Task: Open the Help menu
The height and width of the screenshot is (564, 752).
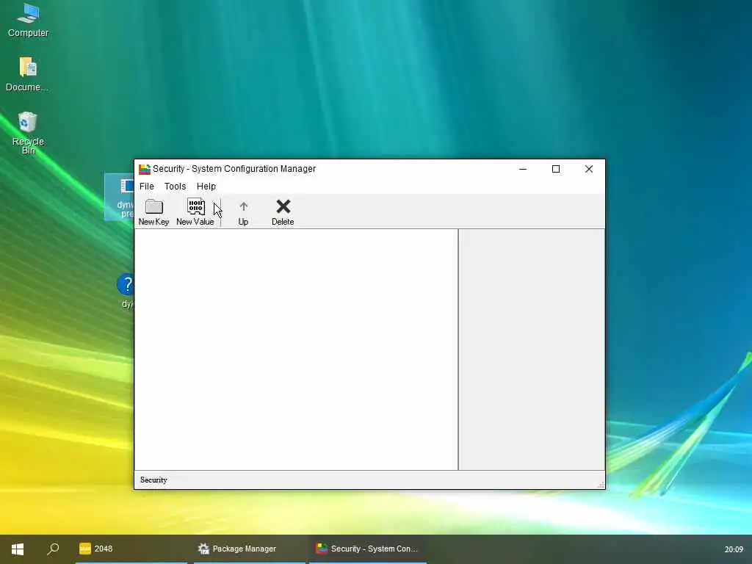Action: [206, 186]
